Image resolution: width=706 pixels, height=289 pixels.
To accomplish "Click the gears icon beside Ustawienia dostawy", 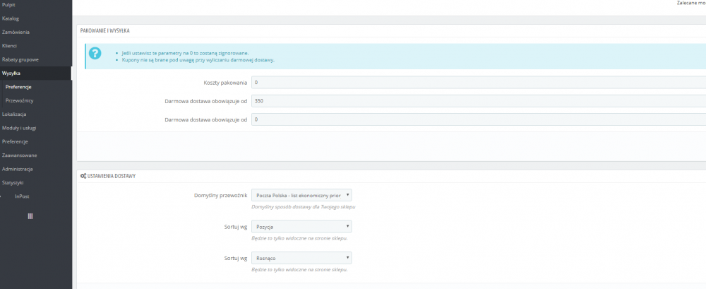I will 83,175.
